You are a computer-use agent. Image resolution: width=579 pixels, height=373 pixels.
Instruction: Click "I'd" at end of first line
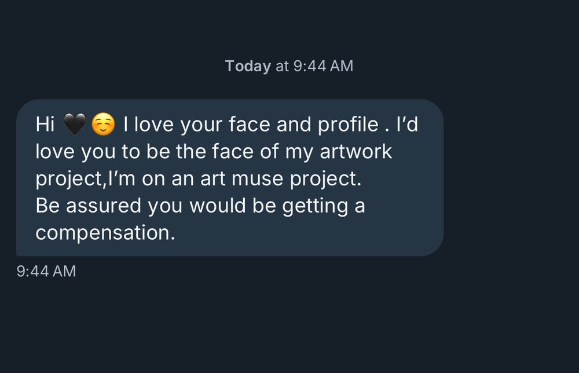[407, 125]
